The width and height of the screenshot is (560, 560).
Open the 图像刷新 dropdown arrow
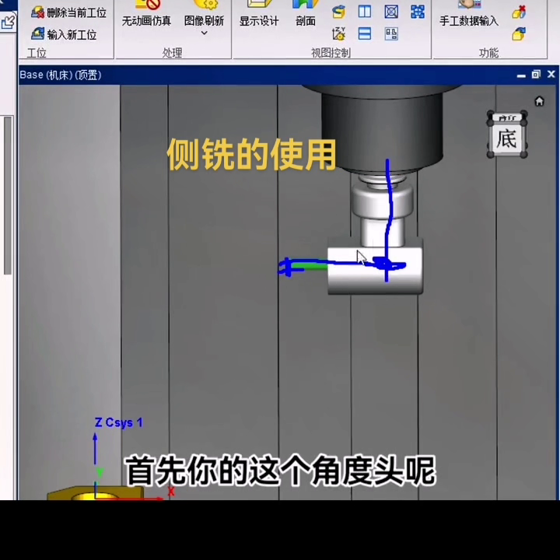[205, 33]
